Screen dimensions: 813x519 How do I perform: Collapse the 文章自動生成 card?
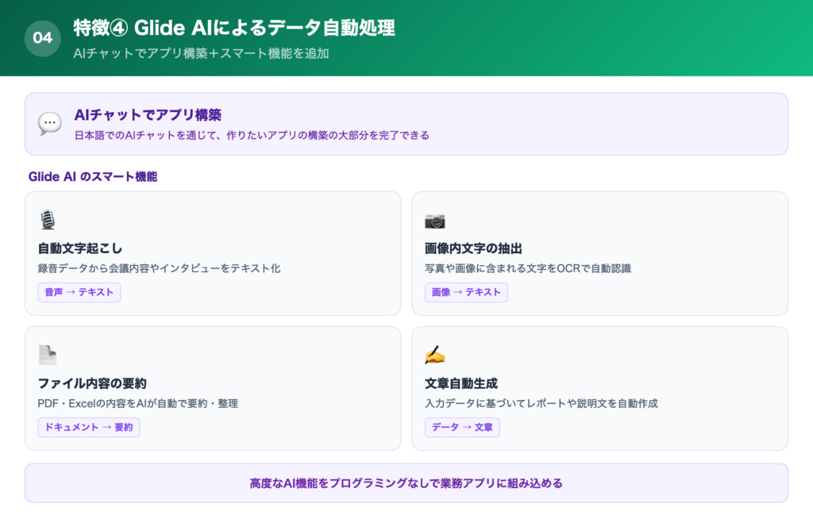coord(599,389)
